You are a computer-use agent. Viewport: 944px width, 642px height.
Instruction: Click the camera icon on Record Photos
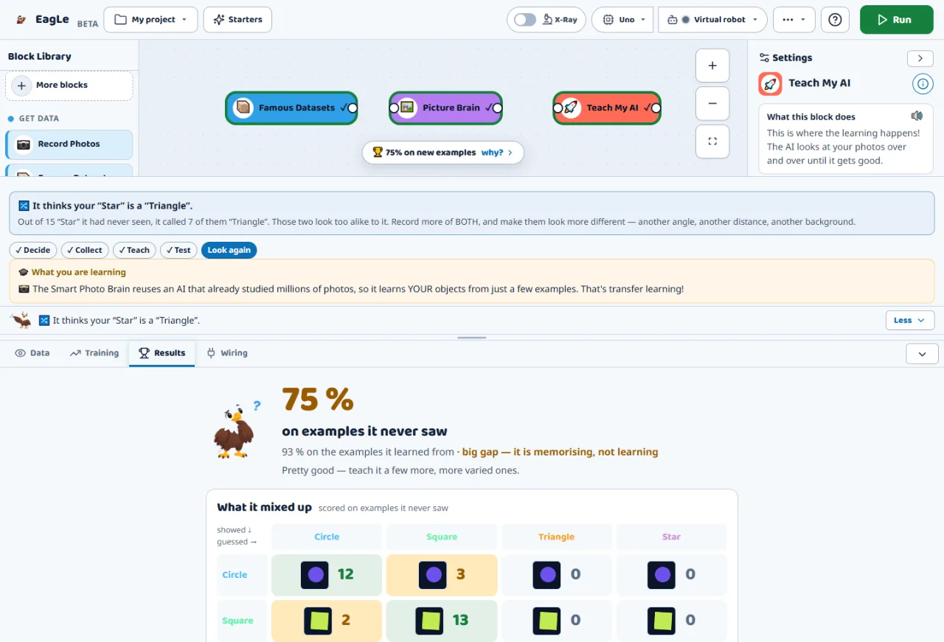(x=24, y=144)
